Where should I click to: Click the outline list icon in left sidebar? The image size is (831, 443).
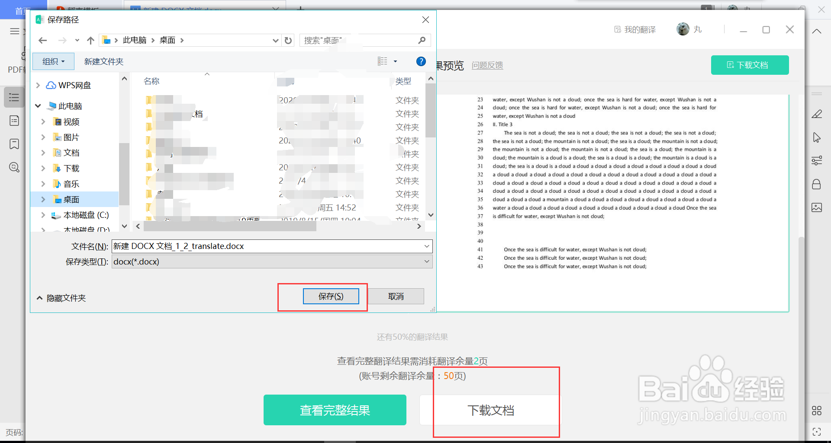(x=14, y=97)
